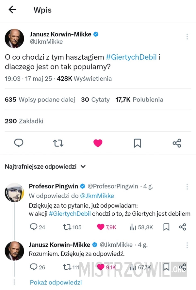Repost the main Korwin-Mikke post
The width and height of the screenshot is (196, 290).
pyautogui.click(x=58, y=143)
